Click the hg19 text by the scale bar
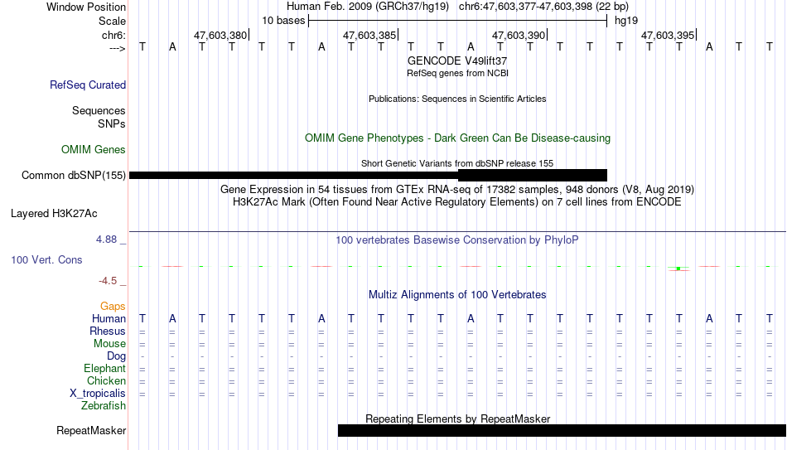The height and width of the screenshot is (450, 787). click(626, 21)
